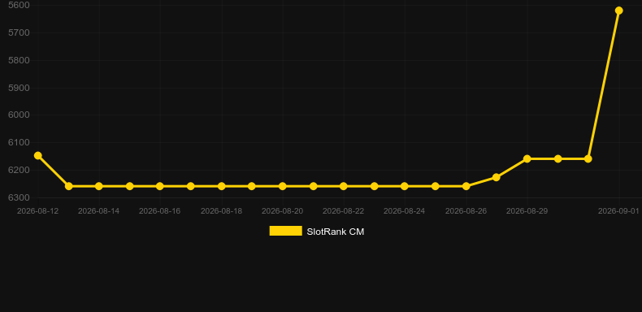
Task: Select the point between 2026-08-12 and 2026-08-14
Action: click(69, 186)
